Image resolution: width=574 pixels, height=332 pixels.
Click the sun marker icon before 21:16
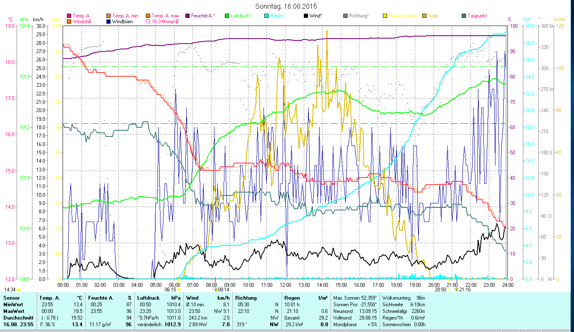pos(456,290)
